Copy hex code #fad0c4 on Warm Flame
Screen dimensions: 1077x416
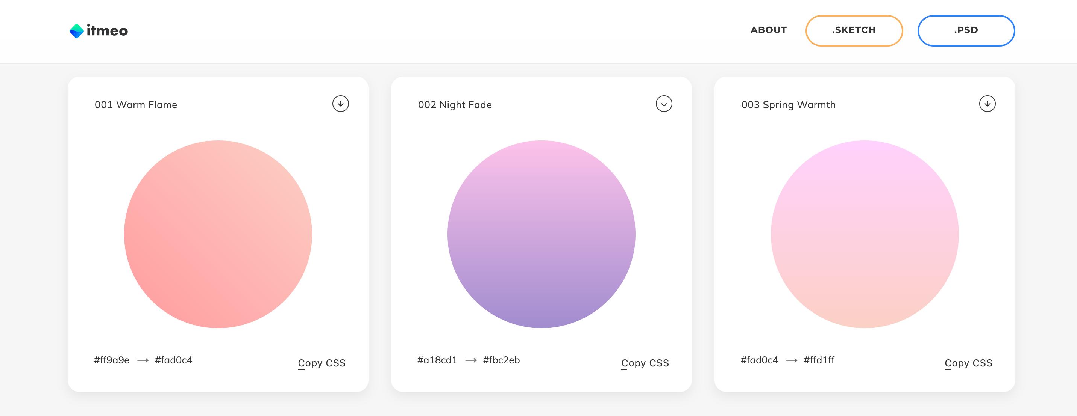tap(173, 360)
